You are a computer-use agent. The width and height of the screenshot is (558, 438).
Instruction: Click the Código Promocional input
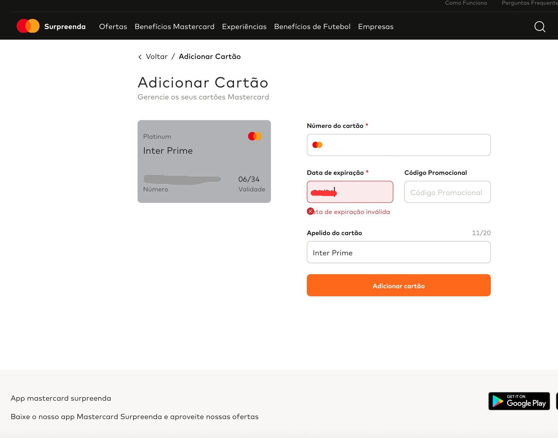point(447,192)
